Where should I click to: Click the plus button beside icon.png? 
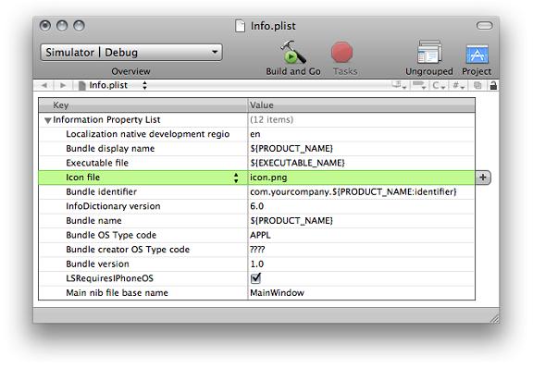(x=483, y=177)
